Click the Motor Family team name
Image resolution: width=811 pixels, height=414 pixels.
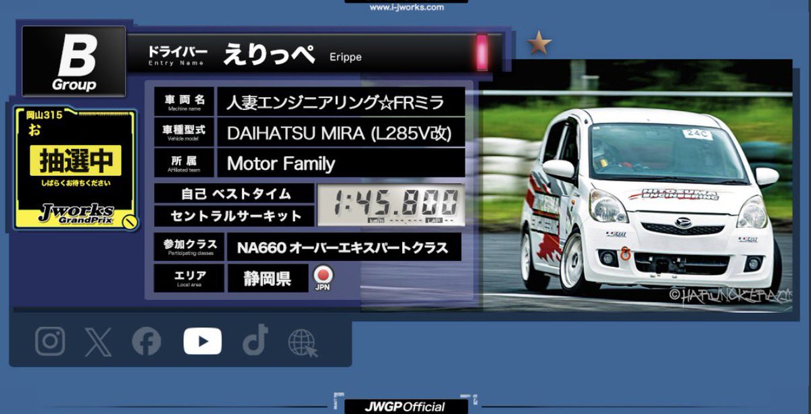click(x=282, y=163)
